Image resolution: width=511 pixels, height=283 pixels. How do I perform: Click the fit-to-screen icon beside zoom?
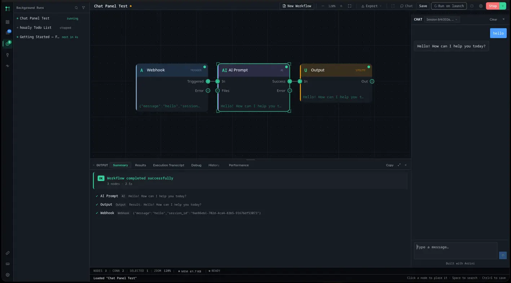click(349, 6)
